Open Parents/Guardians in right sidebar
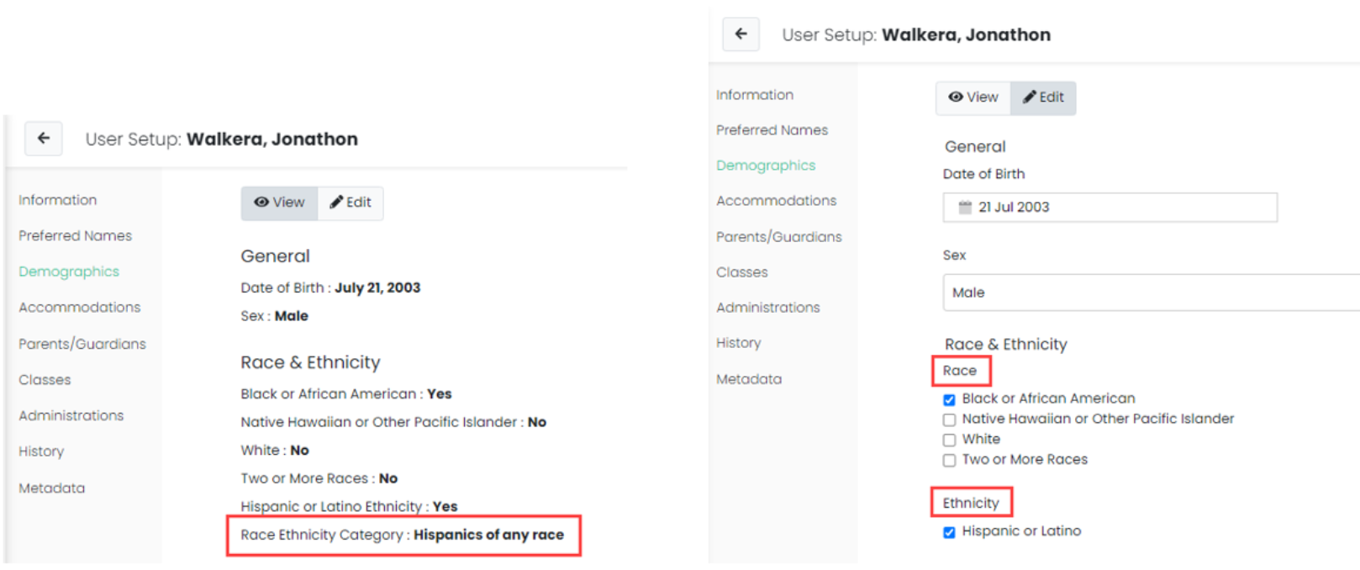1360x570 pixels. 778,237
